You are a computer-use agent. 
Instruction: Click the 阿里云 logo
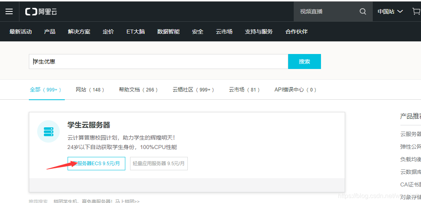click(x=41, y=11)
